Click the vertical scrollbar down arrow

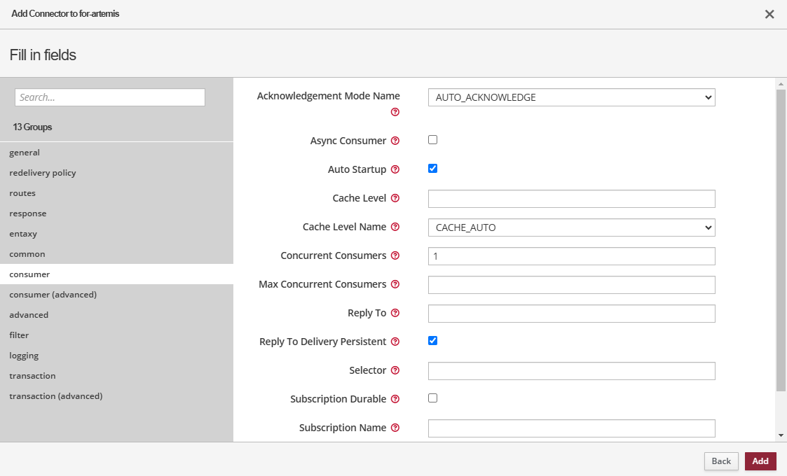click(x=781, y=435)
